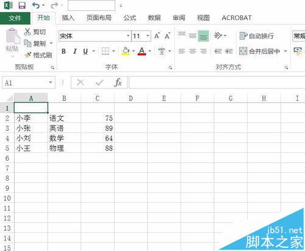Toggle Italic formatting
The image size is (305, 251).
coord(75,51)
